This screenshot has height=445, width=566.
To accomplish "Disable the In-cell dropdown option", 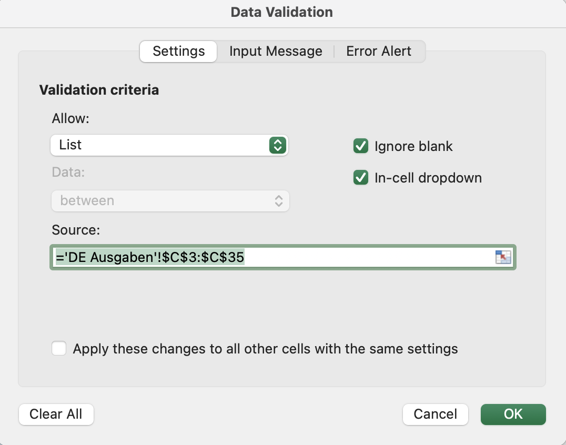I will (x=360, y=178).
